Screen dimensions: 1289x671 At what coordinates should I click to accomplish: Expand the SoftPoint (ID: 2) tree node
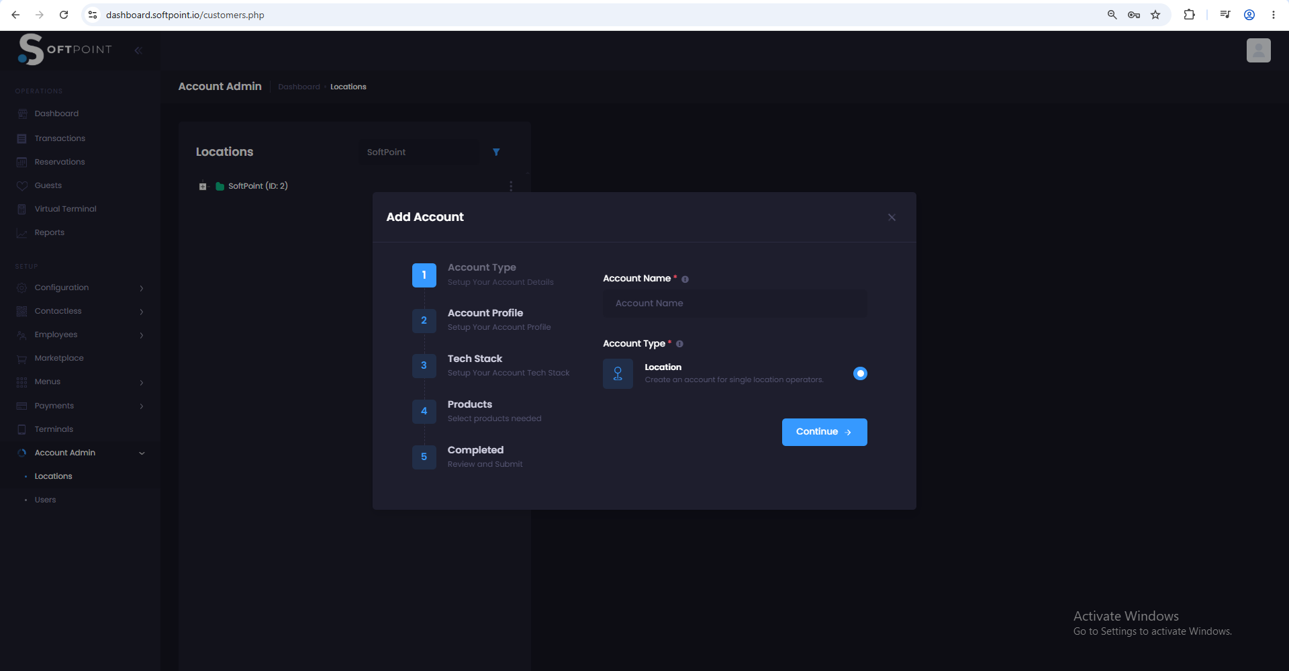click(203, 187)
